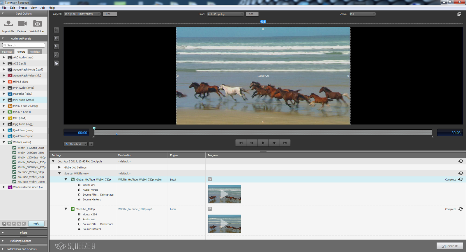The height and width of the screenshot is (252, 466).
Task: Open the Preset menu
Action: point(23,8)
